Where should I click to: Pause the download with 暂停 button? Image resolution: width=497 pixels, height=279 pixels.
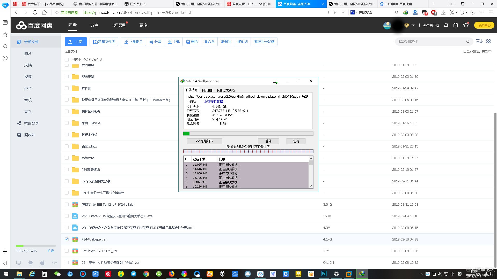click(268, 141)
